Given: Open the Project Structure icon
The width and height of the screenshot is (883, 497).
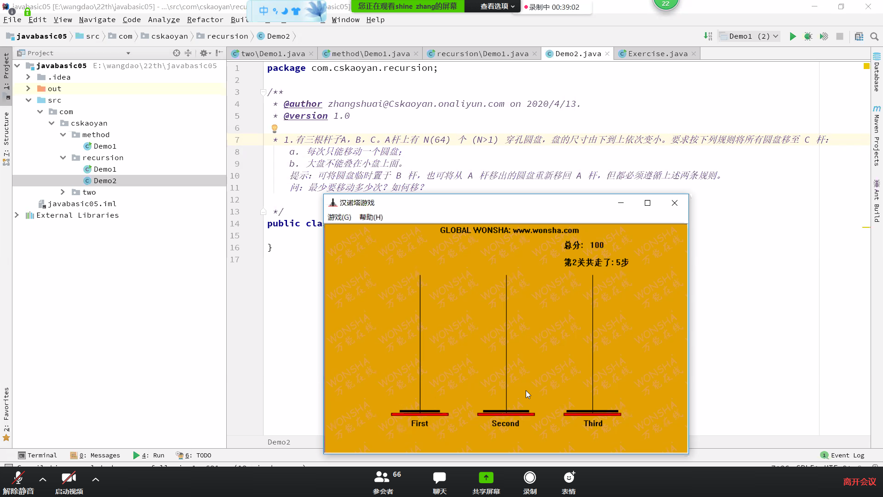Looking at the screenshot, I should 859,36.
